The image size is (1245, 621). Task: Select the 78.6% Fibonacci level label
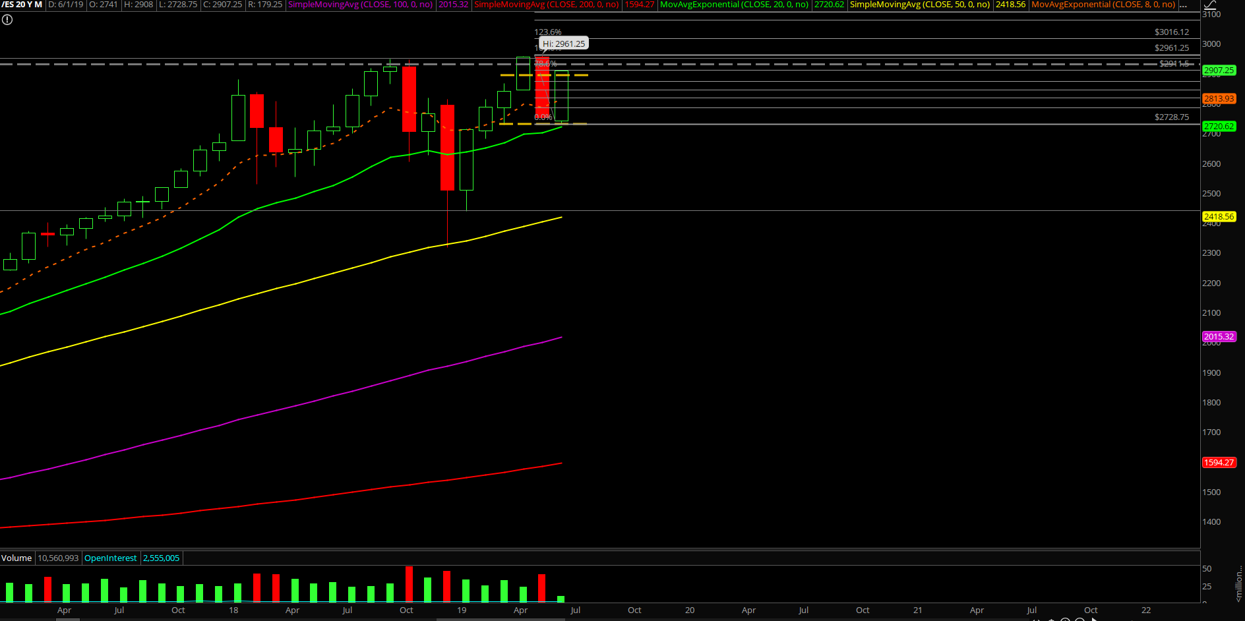point(545,64)
